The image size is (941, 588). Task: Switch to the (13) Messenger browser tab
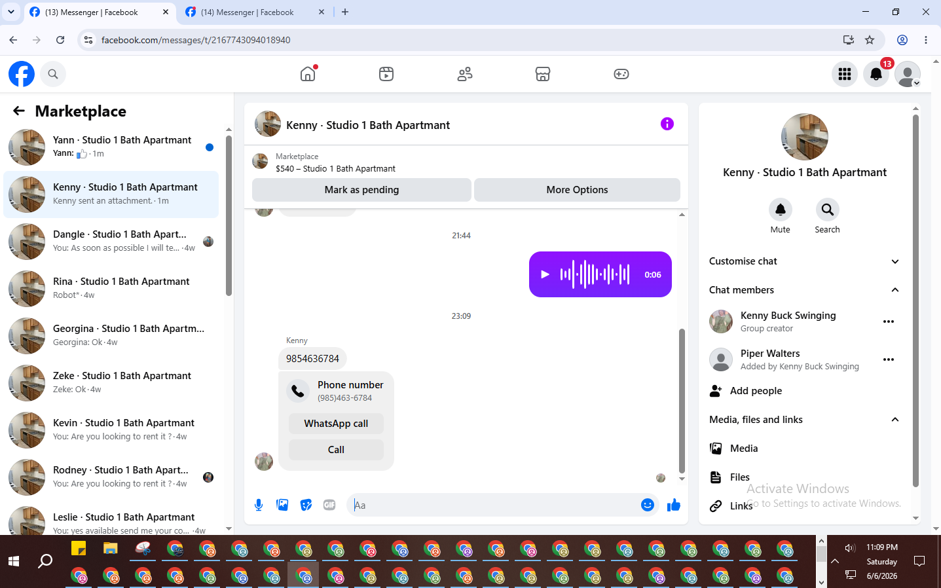[98, 12]
